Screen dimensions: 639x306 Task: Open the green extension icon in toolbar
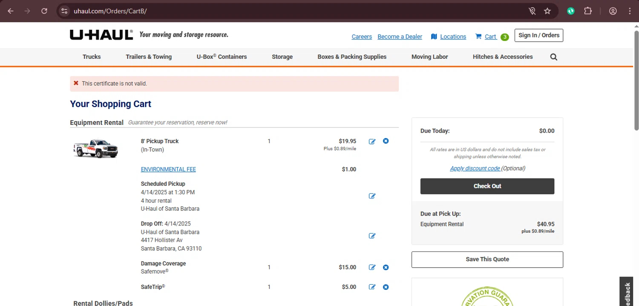571,11
